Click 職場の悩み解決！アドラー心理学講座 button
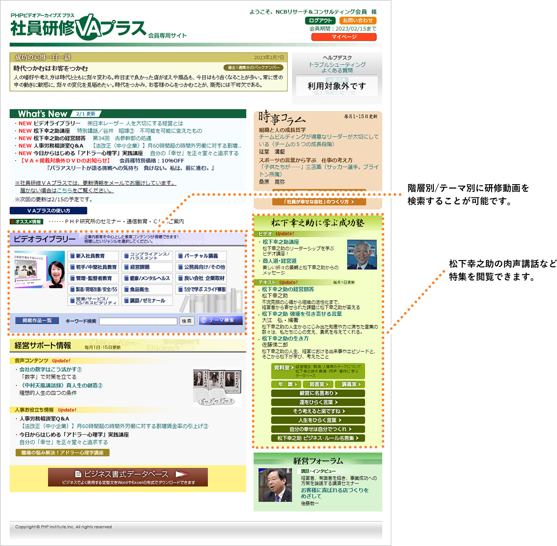 coord(63,452)
